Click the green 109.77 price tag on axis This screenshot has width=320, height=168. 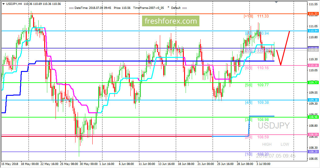313,83
